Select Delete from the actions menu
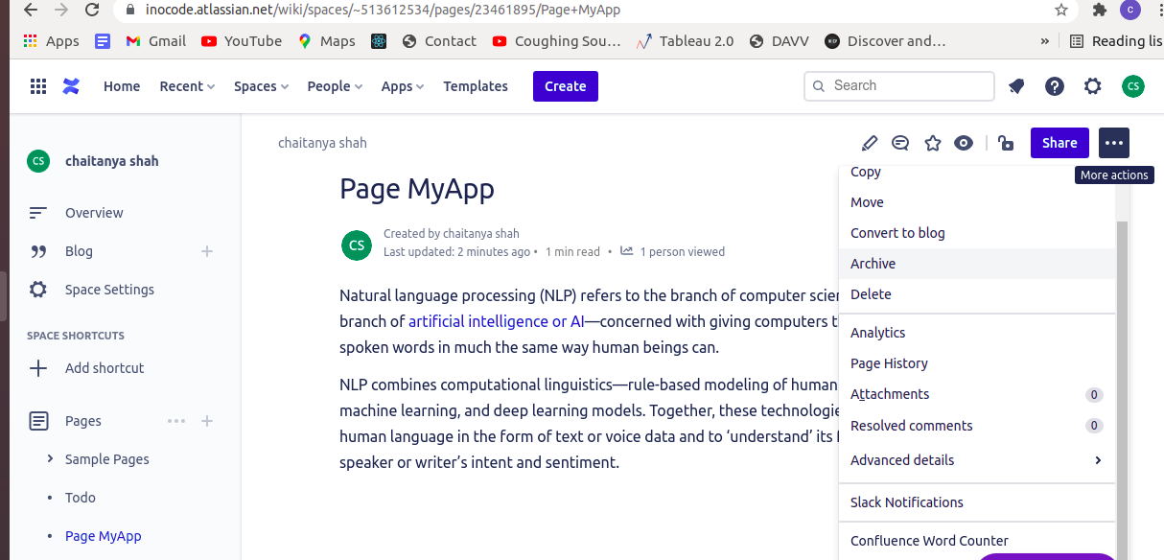The width and height of the screenshot is (1164, 560). tap(977, 294)
